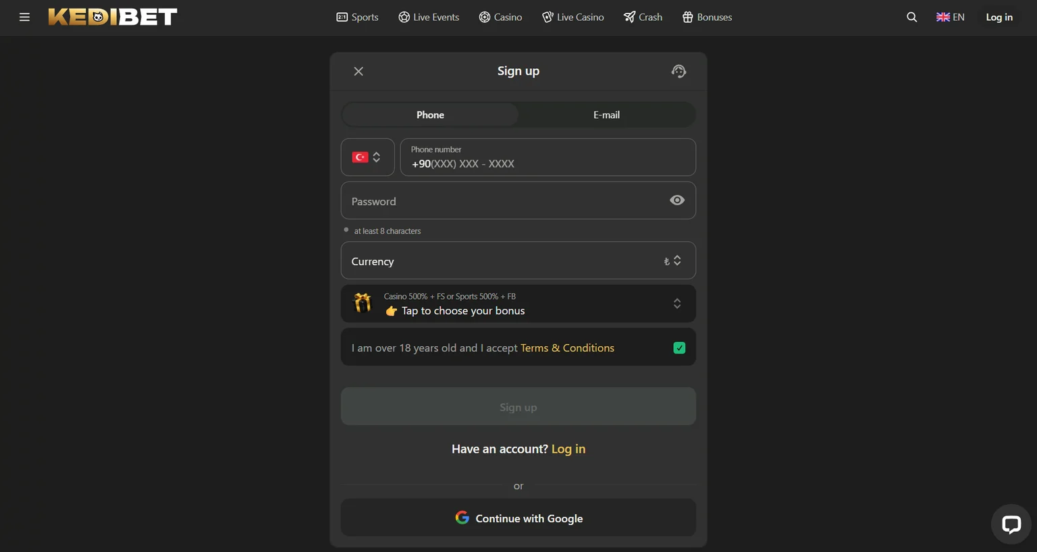The image size is (1037, 552).
Task: Open the live chat bubble icon
Action: pos(1011,524)
